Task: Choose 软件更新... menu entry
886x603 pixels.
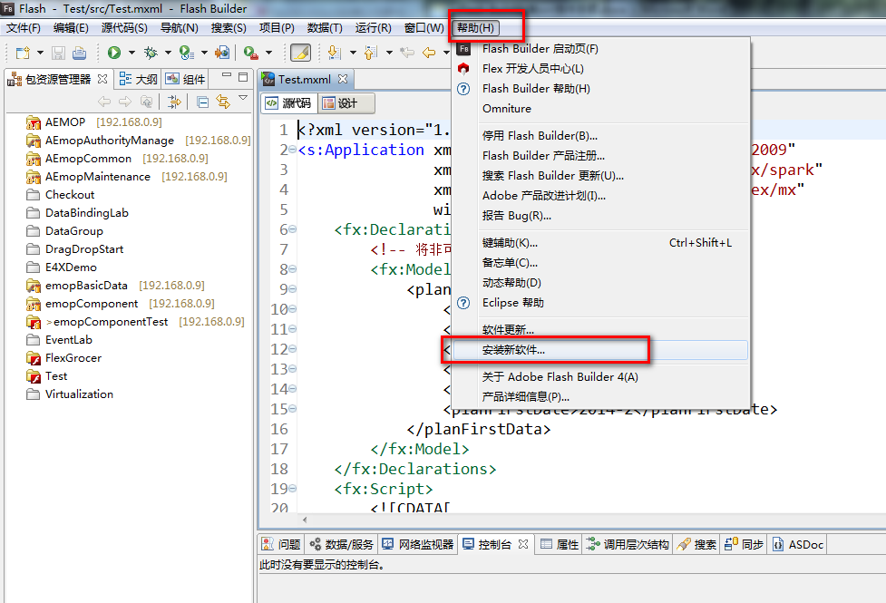Action: (600, 329)
